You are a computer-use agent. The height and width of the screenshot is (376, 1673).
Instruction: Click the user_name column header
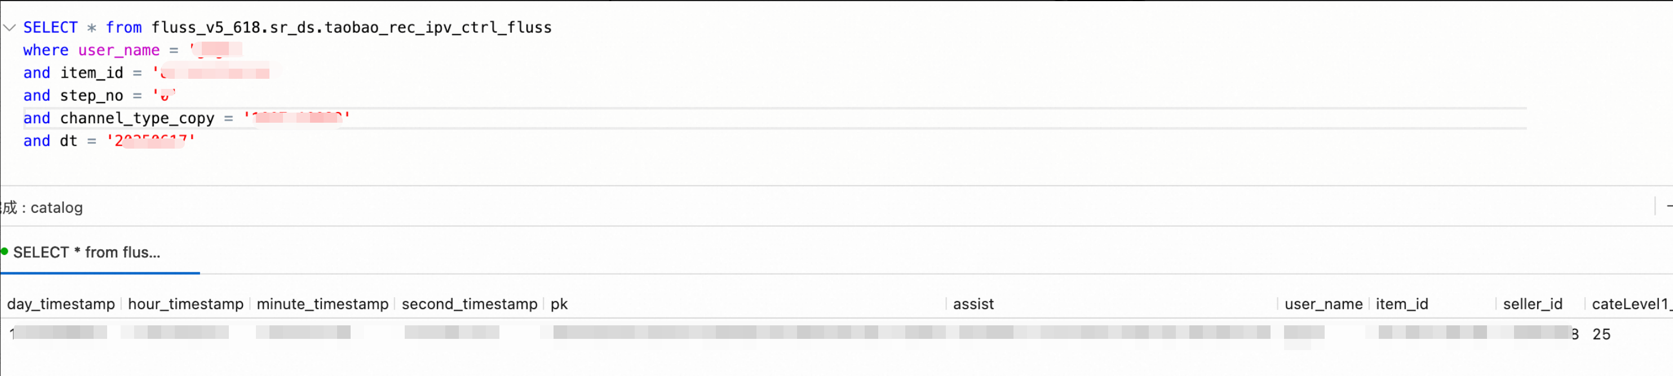pyautogui.click(x=1323, y=304)
